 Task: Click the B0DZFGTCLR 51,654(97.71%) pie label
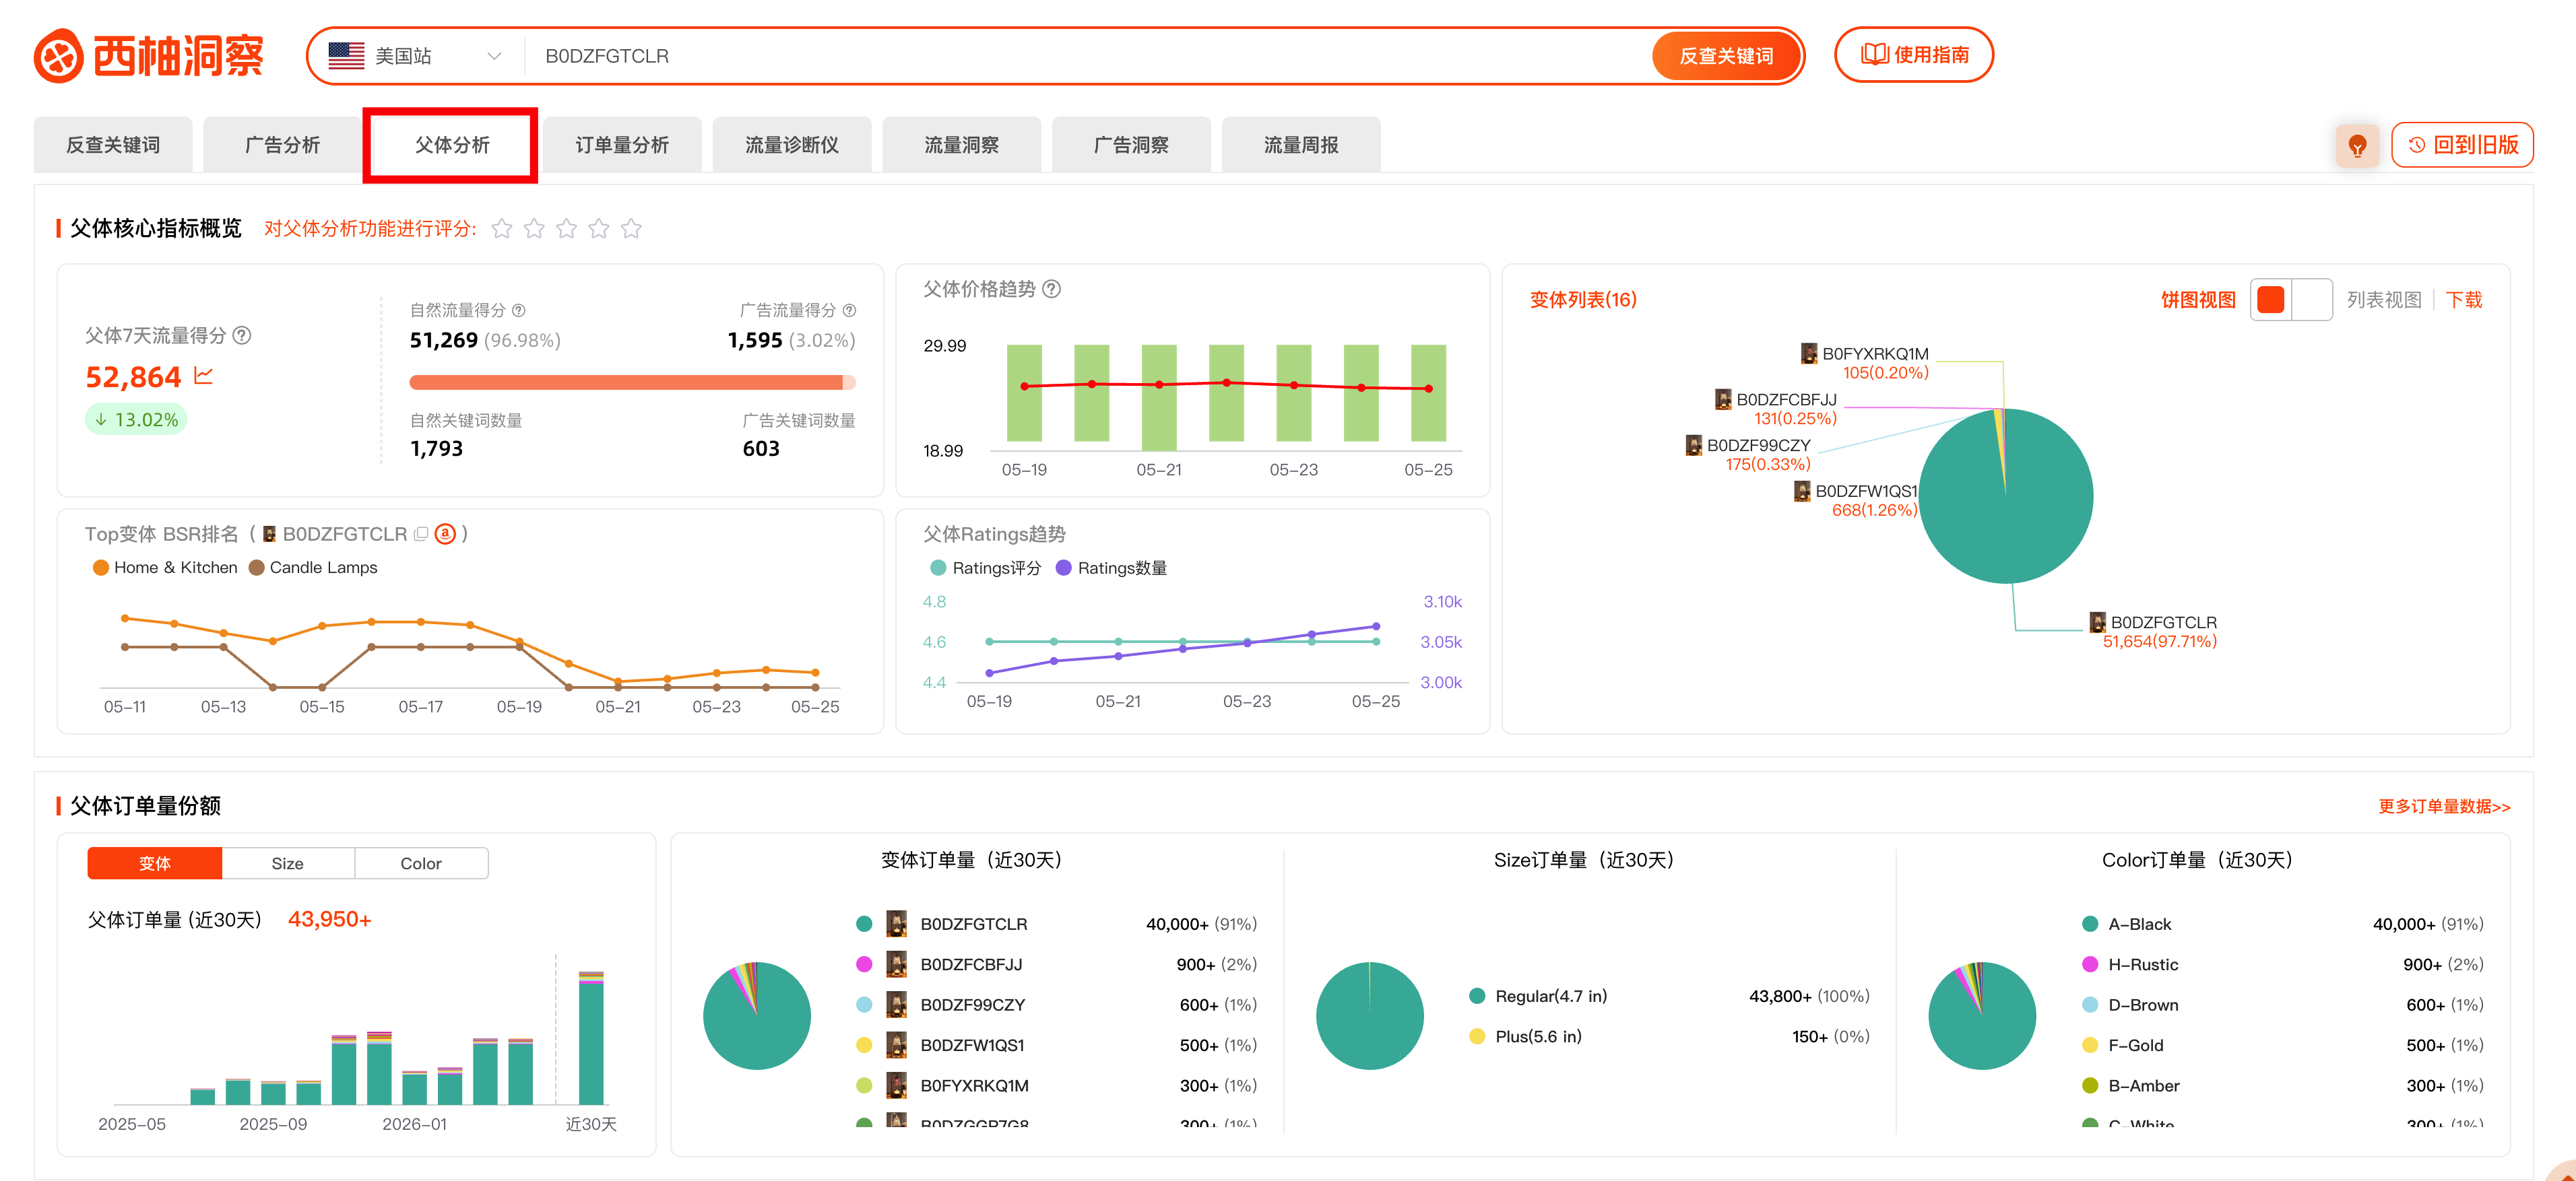[x=2153, y=632]
